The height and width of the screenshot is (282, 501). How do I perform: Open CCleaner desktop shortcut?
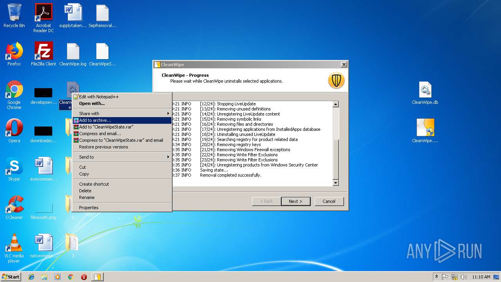pos(14,208)
